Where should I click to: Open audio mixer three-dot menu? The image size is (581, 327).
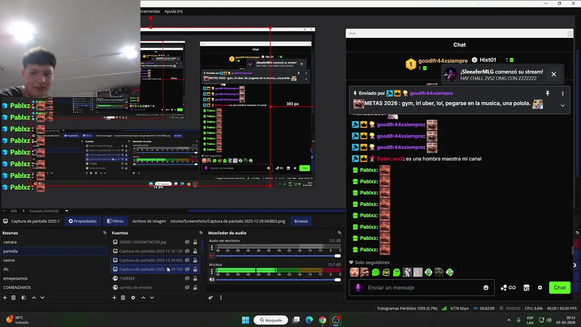click(221, 297)
